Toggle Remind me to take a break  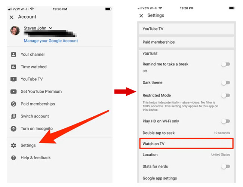[225, 64]
